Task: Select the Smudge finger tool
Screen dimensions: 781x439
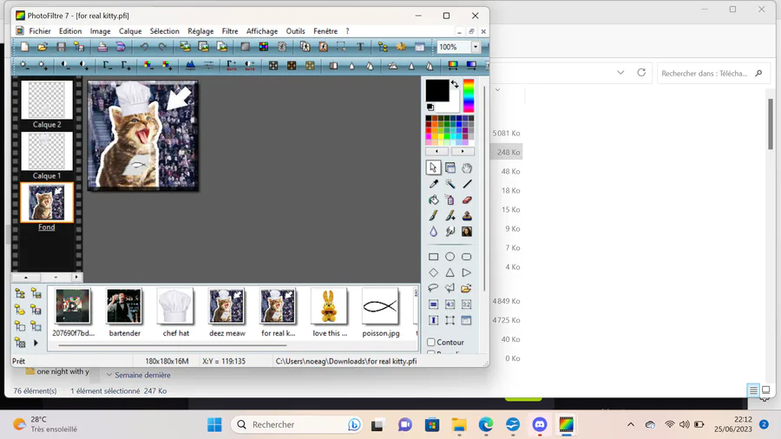Action: (x=450, y=232)
